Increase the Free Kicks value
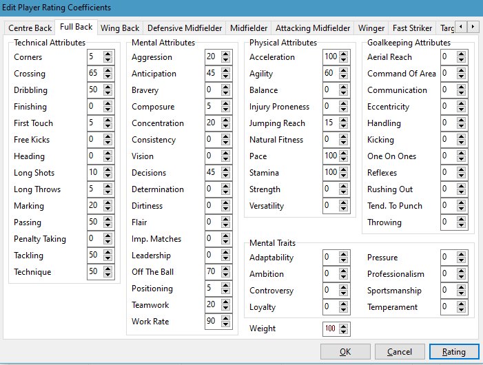This screenshot has height=365, width=483. (107, 136)
